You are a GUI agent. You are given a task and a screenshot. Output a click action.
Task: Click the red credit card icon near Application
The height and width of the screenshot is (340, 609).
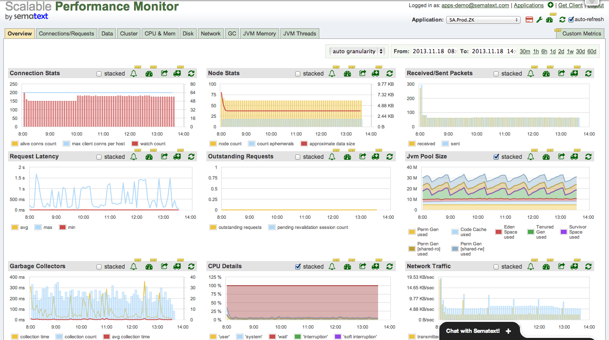[529, 20]
